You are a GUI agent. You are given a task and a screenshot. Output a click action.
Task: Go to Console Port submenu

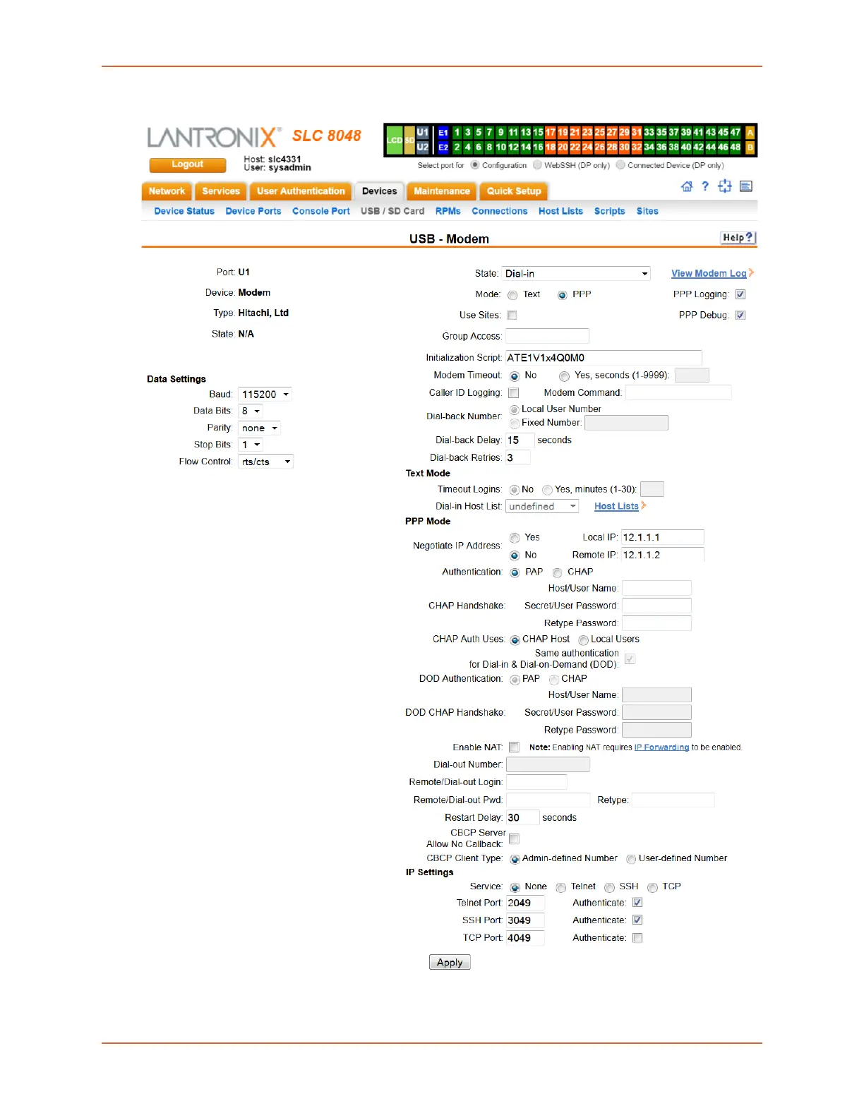(x=321, y=211)
